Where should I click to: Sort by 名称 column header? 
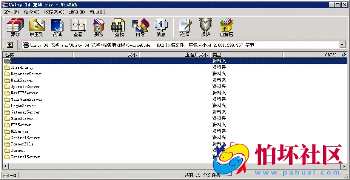tap(37, 54)
